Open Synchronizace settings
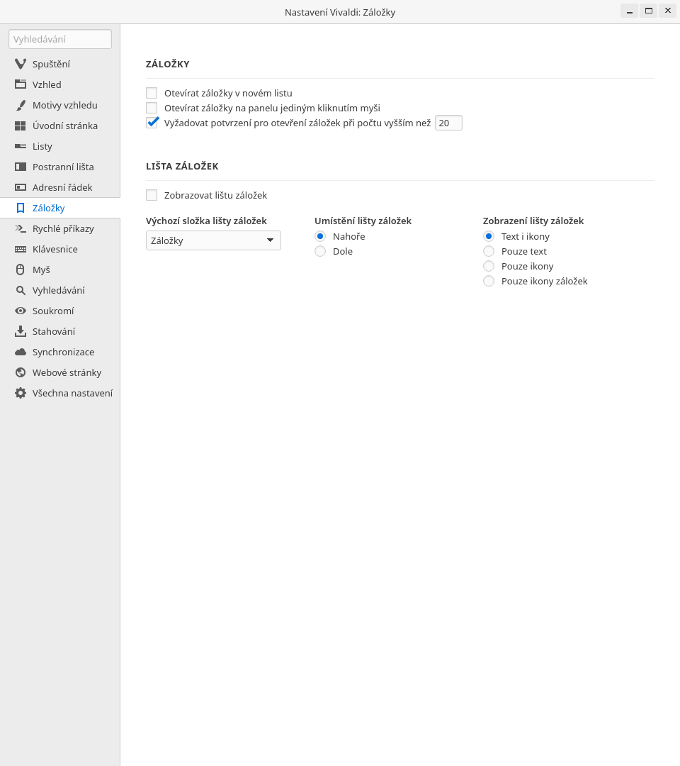The width and height of the screenshot is (680, 766). (60, 352)
